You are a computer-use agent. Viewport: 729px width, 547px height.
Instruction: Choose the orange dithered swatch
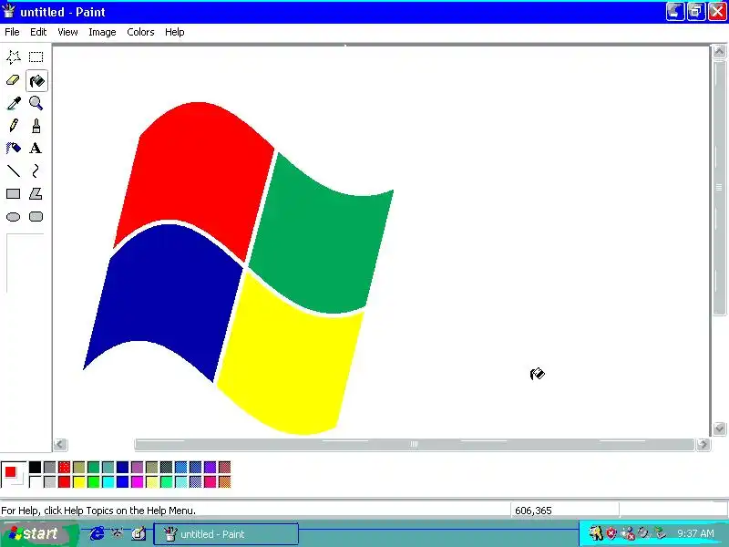[224, 481]
